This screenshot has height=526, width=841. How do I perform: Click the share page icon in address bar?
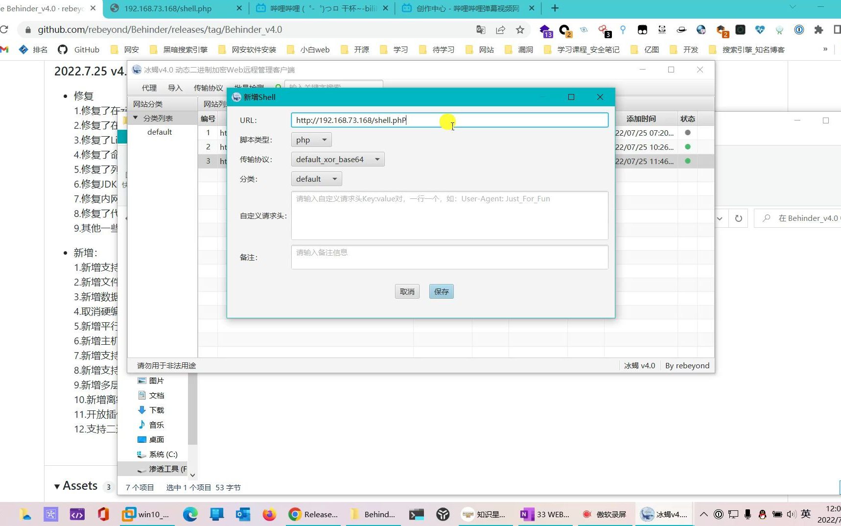[x=500, y=30]
